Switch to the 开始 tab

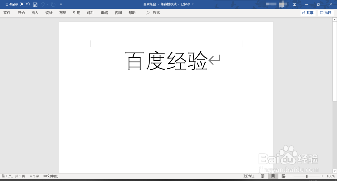coord(21,13)
